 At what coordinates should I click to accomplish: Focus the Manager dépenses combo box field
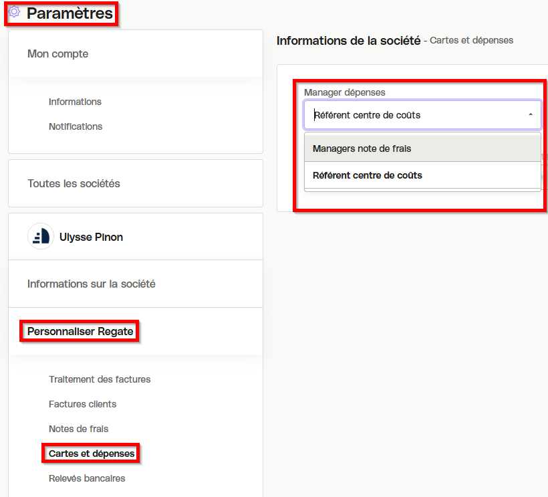coord(422,115)
